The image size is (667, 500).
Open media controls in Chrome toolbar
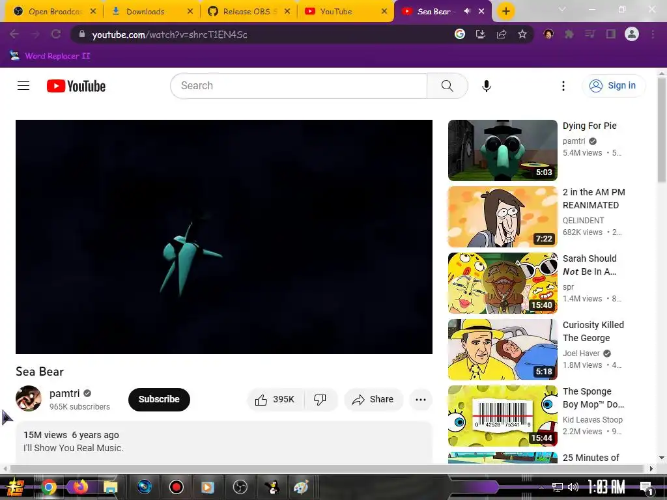pos(589,34)
